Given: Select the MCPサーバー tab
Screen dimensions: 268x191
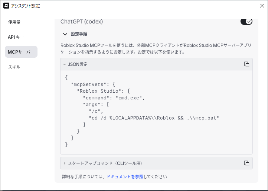Looking at the screenshot, I should pyautogui.click(x=21, y=52).
